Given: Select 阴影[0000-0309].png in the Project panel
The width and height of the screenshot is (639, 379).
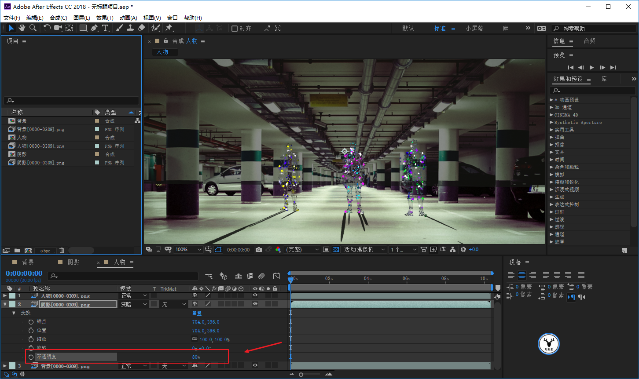Looking at the screenshot, I should pyautogui.click(x=41, y=163).
